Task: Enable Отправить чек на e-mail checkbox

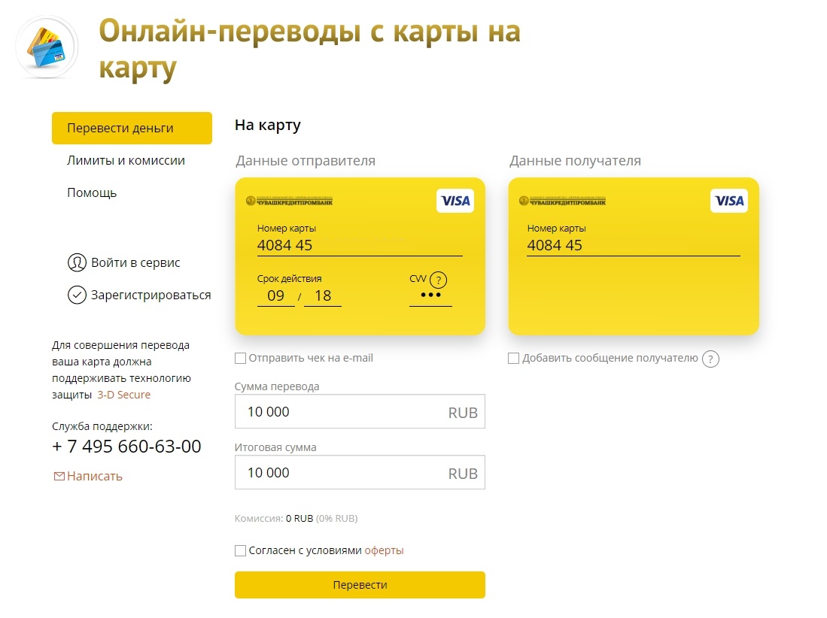Action: click(241, 359)
